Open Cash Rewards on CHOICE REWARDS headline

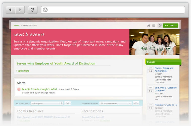(x=43, y=117)
